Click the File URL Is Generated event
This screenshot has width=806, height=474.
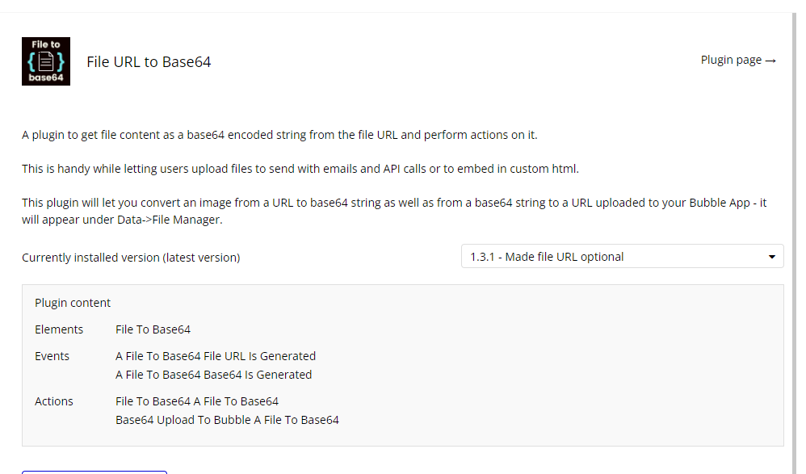tap(216, 356)
